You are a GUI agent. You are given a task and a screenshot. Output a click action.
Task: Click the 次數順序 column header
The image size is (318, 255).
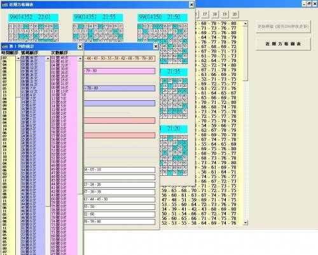tap(60, 53)
